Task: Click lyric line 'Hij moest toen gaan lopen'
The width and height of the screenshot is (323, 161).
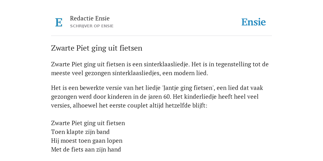Action: pyautogui.click(x=87, y=141)
